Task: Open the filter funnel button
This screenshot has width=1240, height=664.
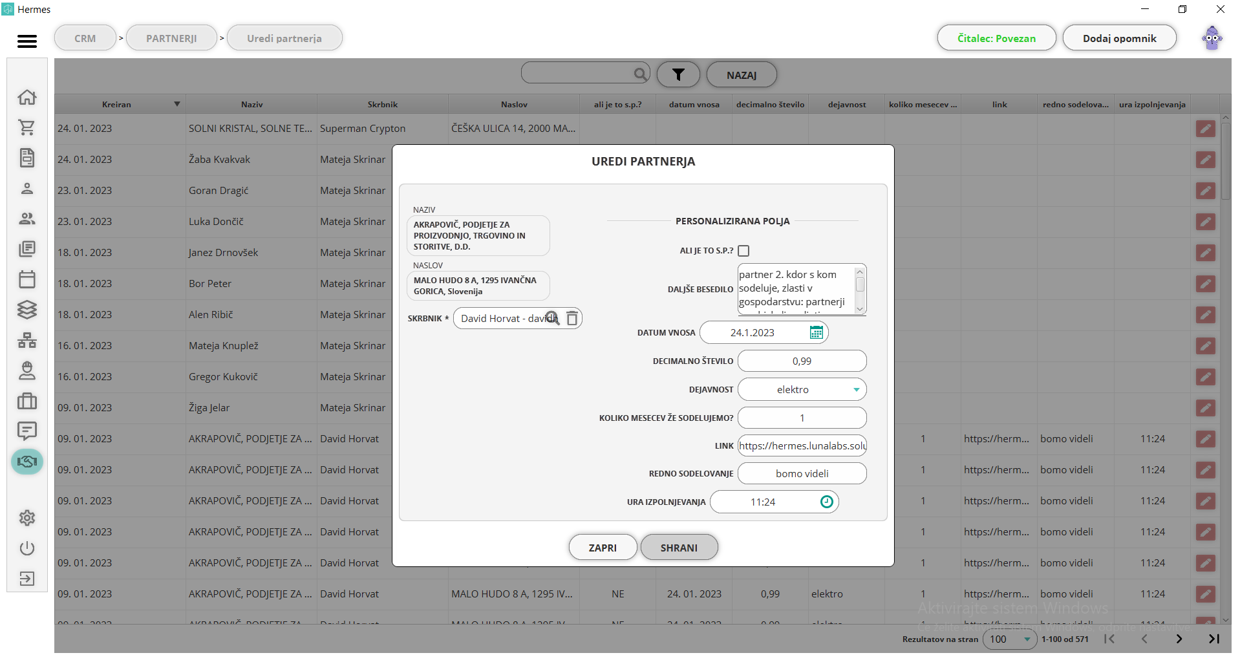Action: [x=678, y=74]
